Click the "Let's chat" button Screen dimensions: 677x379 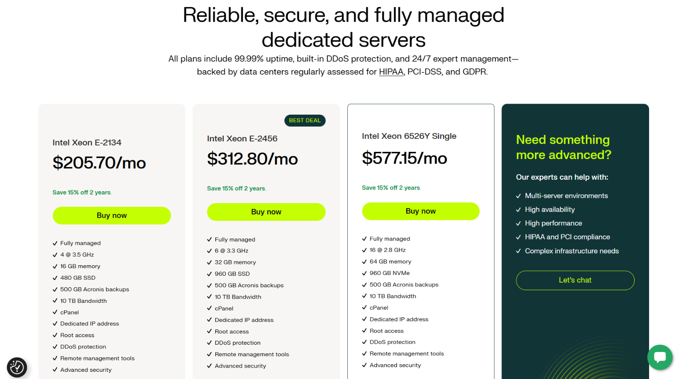pos(575,280)
